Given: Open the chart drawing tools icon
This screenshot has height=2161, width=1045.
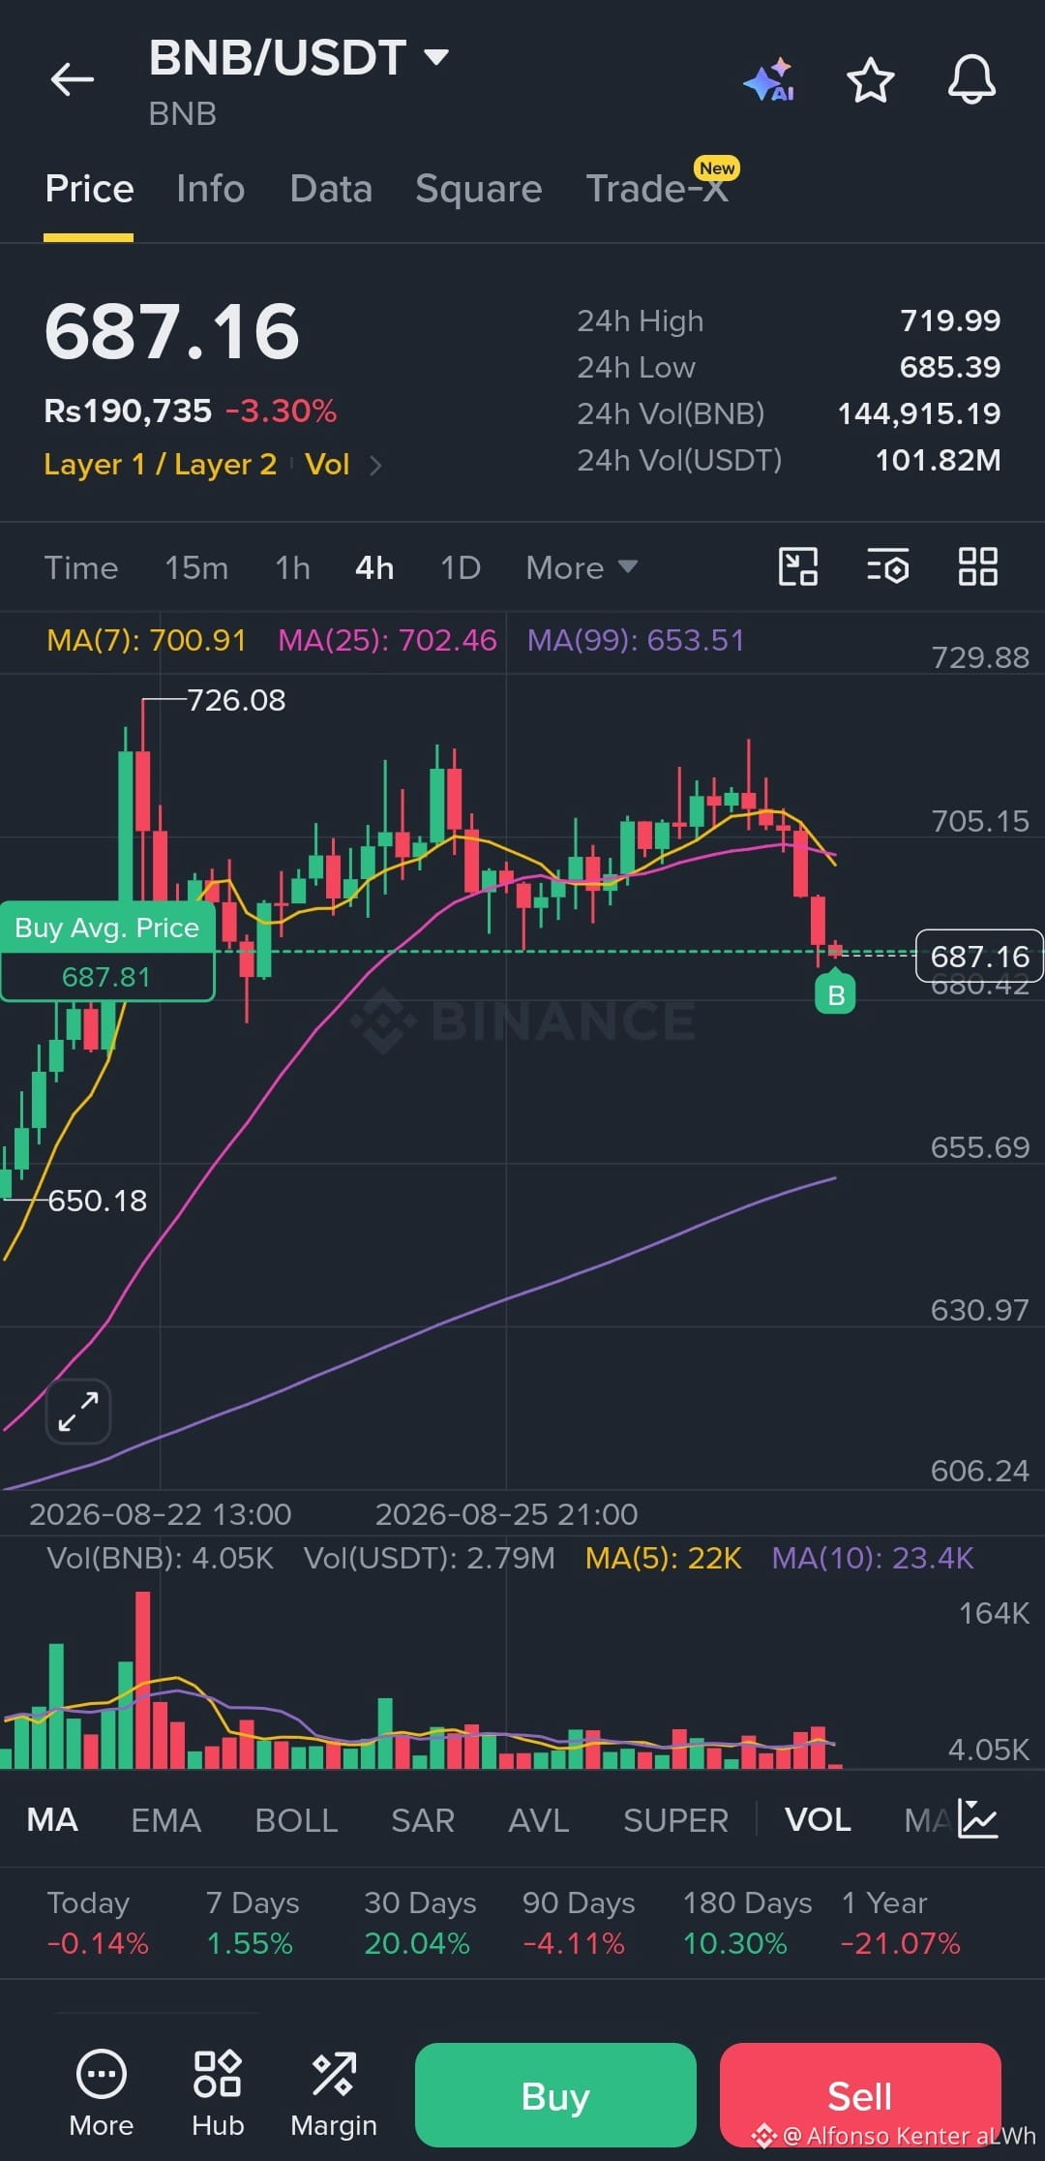Looking at the screenshot, I should point(798,566).
